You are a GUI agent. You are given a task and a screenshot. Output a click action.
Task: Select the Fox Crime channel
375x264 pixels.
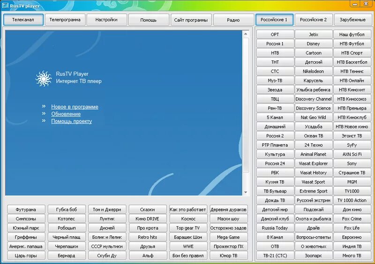pos(352,219)
